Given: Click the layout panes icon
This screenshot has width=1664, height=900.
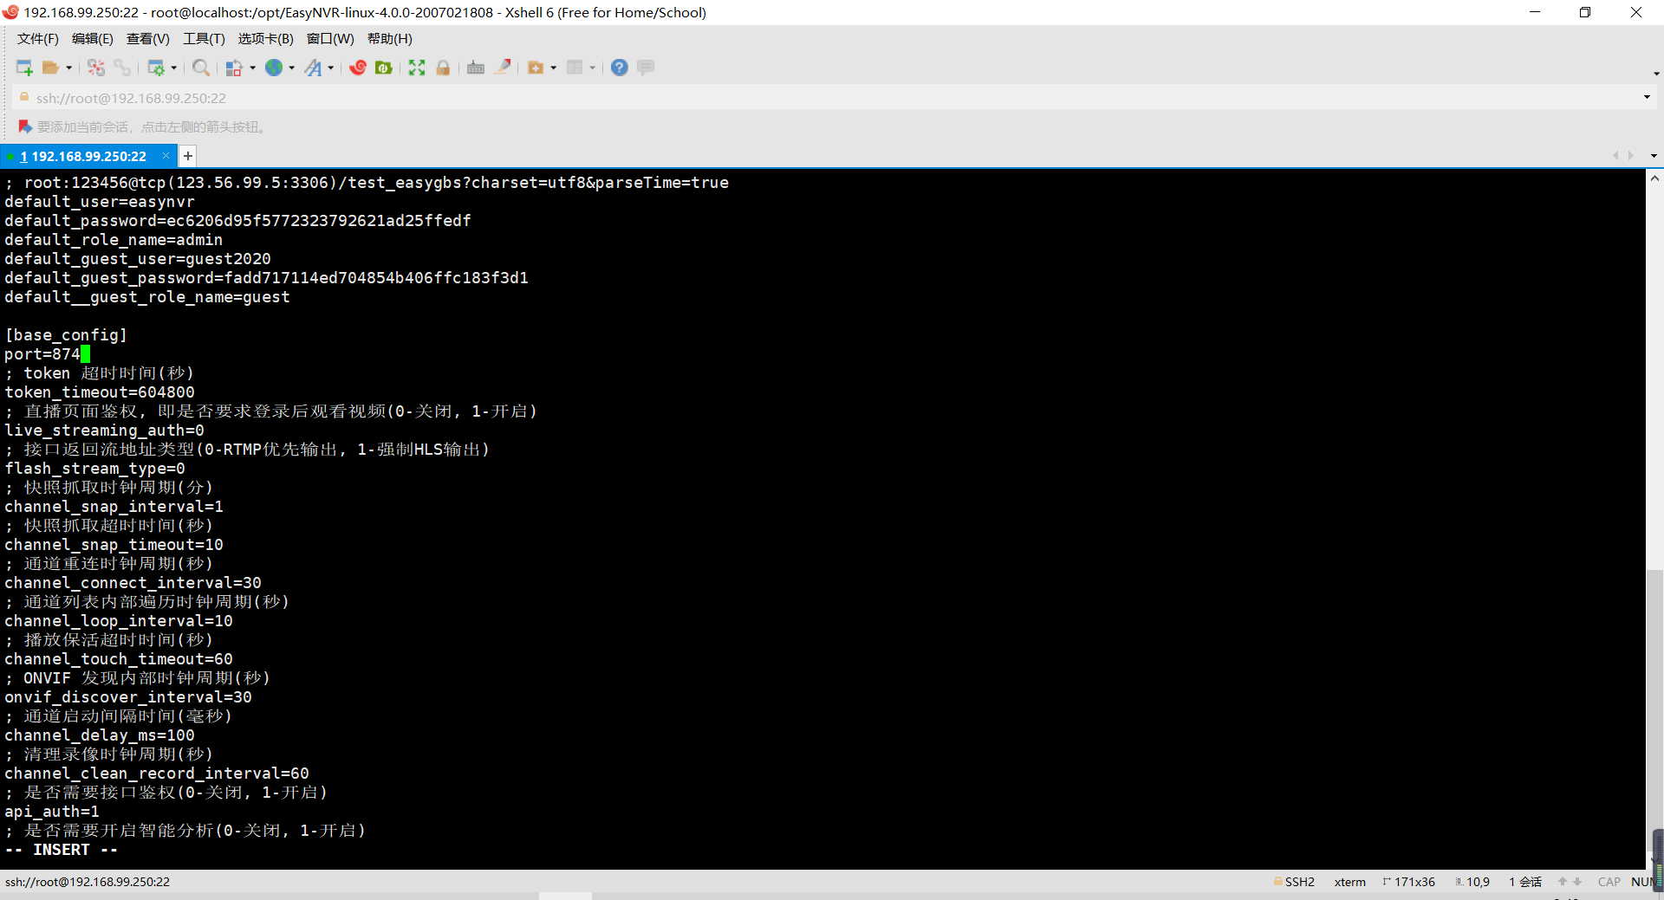Looking at the screenshot, I should pyautogui.click(x=575, y=68).
